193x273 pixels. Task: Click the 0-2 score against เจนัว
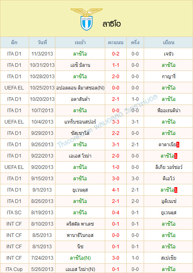coord(116,54)
